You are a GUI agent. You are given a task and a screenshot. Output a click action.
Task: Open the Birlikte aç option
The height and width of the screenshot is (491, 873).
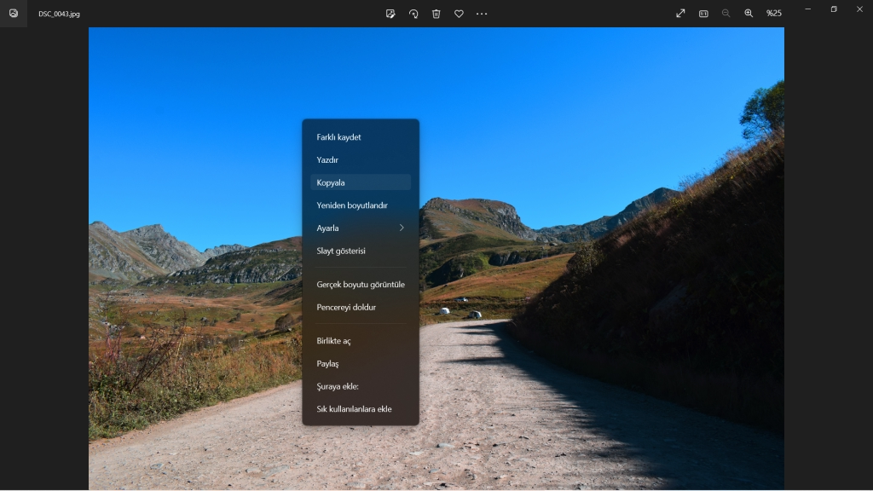click(x=361, y=341)
